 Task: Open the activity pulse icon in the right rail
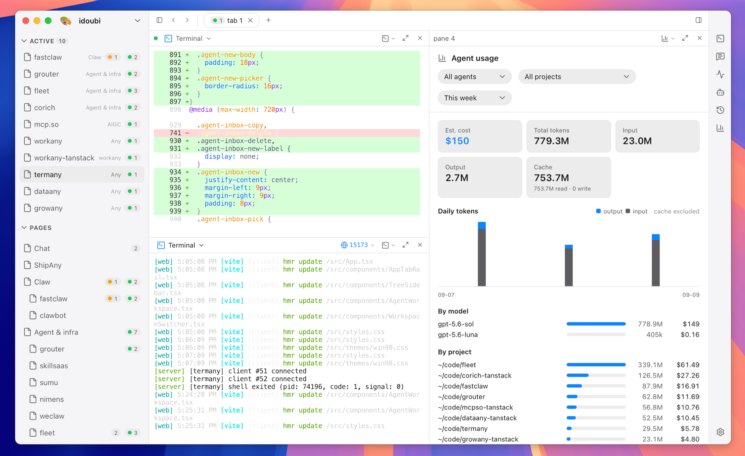[720, 74]
